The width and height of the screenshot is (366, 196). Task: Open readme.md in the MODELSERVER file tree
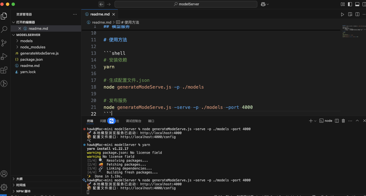tap(46, 66)
